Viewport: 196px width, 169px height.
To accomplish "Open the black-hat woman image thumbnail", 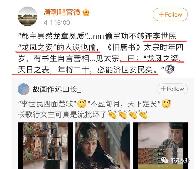I will coord(160,145).
